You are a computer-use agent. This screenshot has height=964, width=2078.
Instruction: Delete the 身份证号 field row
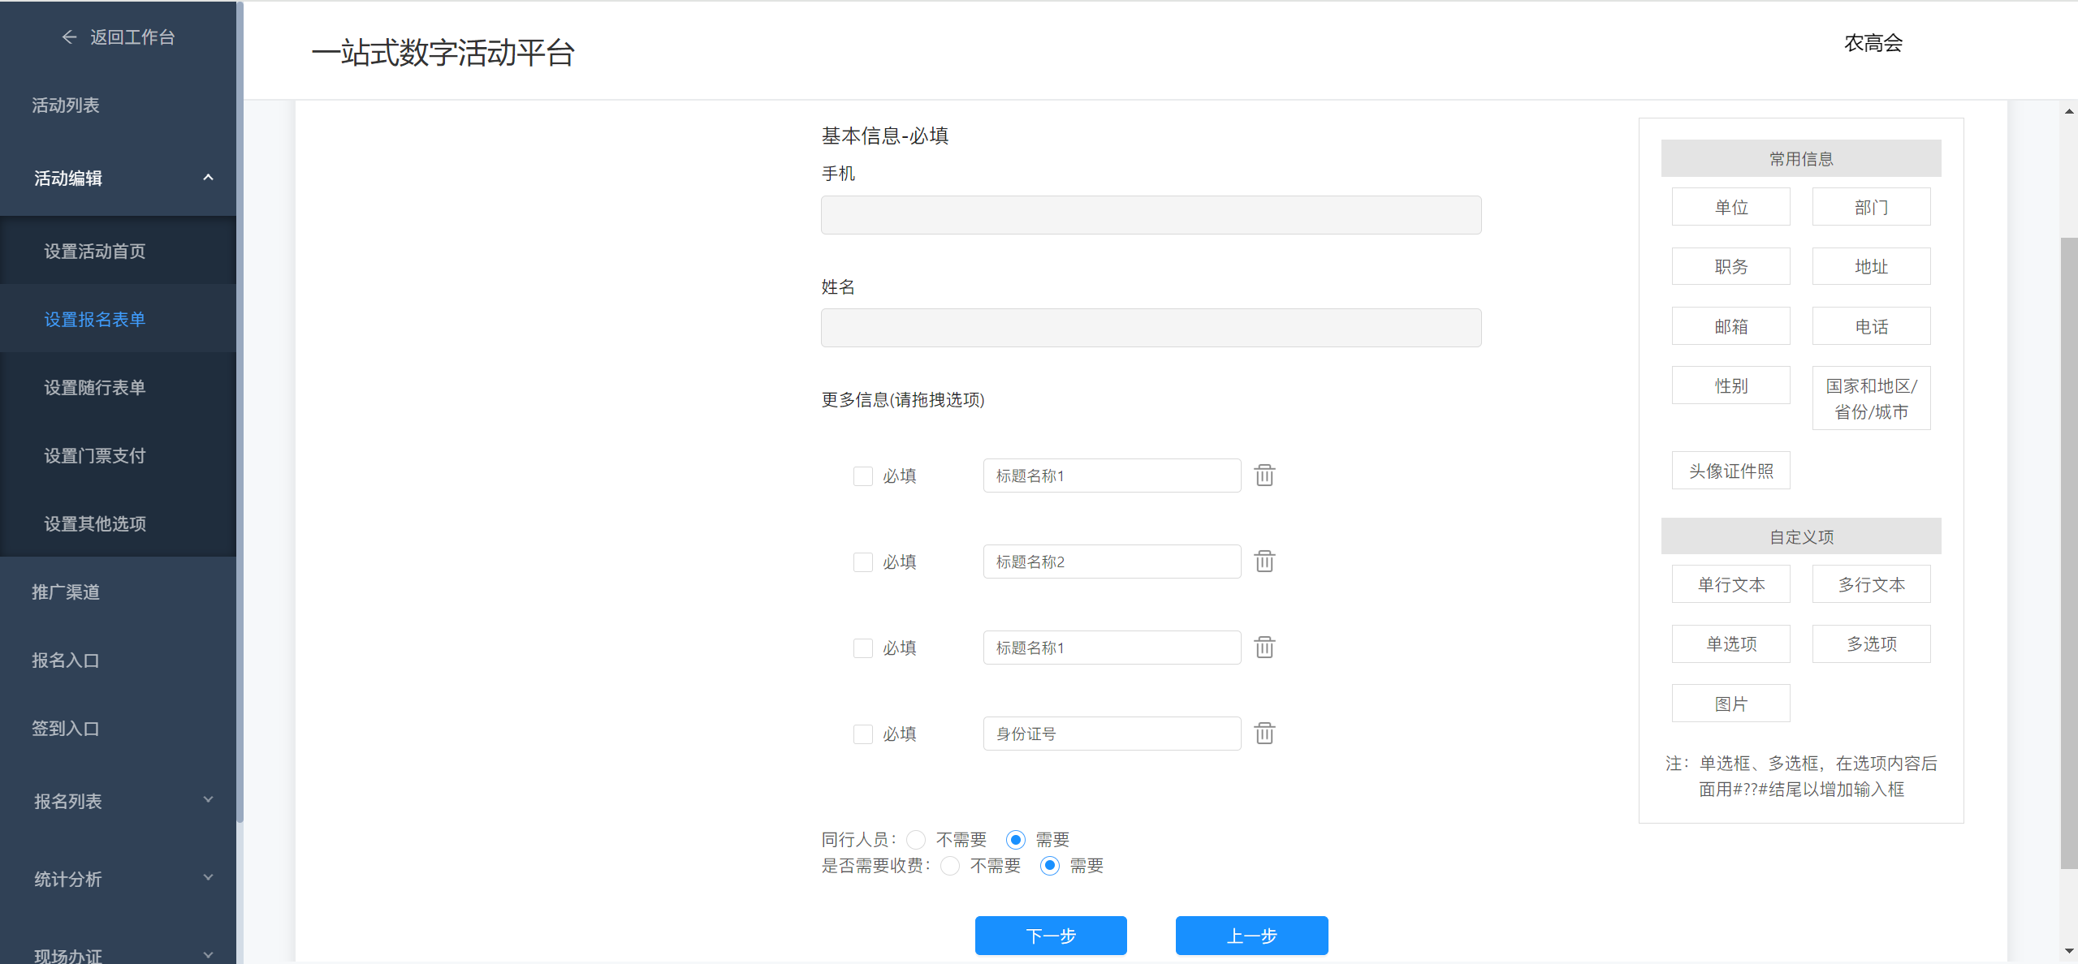point(1264,734)
